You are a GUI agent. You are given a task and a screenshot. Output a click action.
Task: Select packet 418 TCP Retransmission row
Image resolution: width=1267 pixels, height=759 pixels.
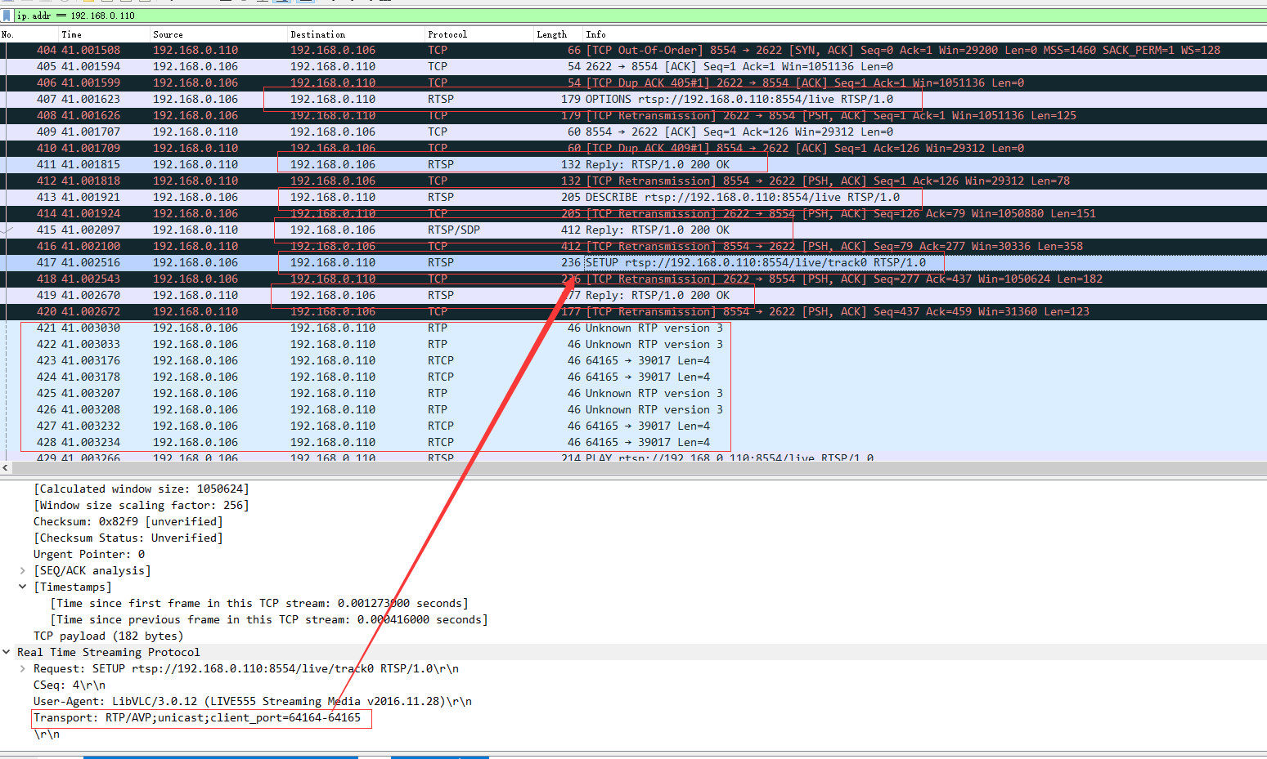click(633, 279)
